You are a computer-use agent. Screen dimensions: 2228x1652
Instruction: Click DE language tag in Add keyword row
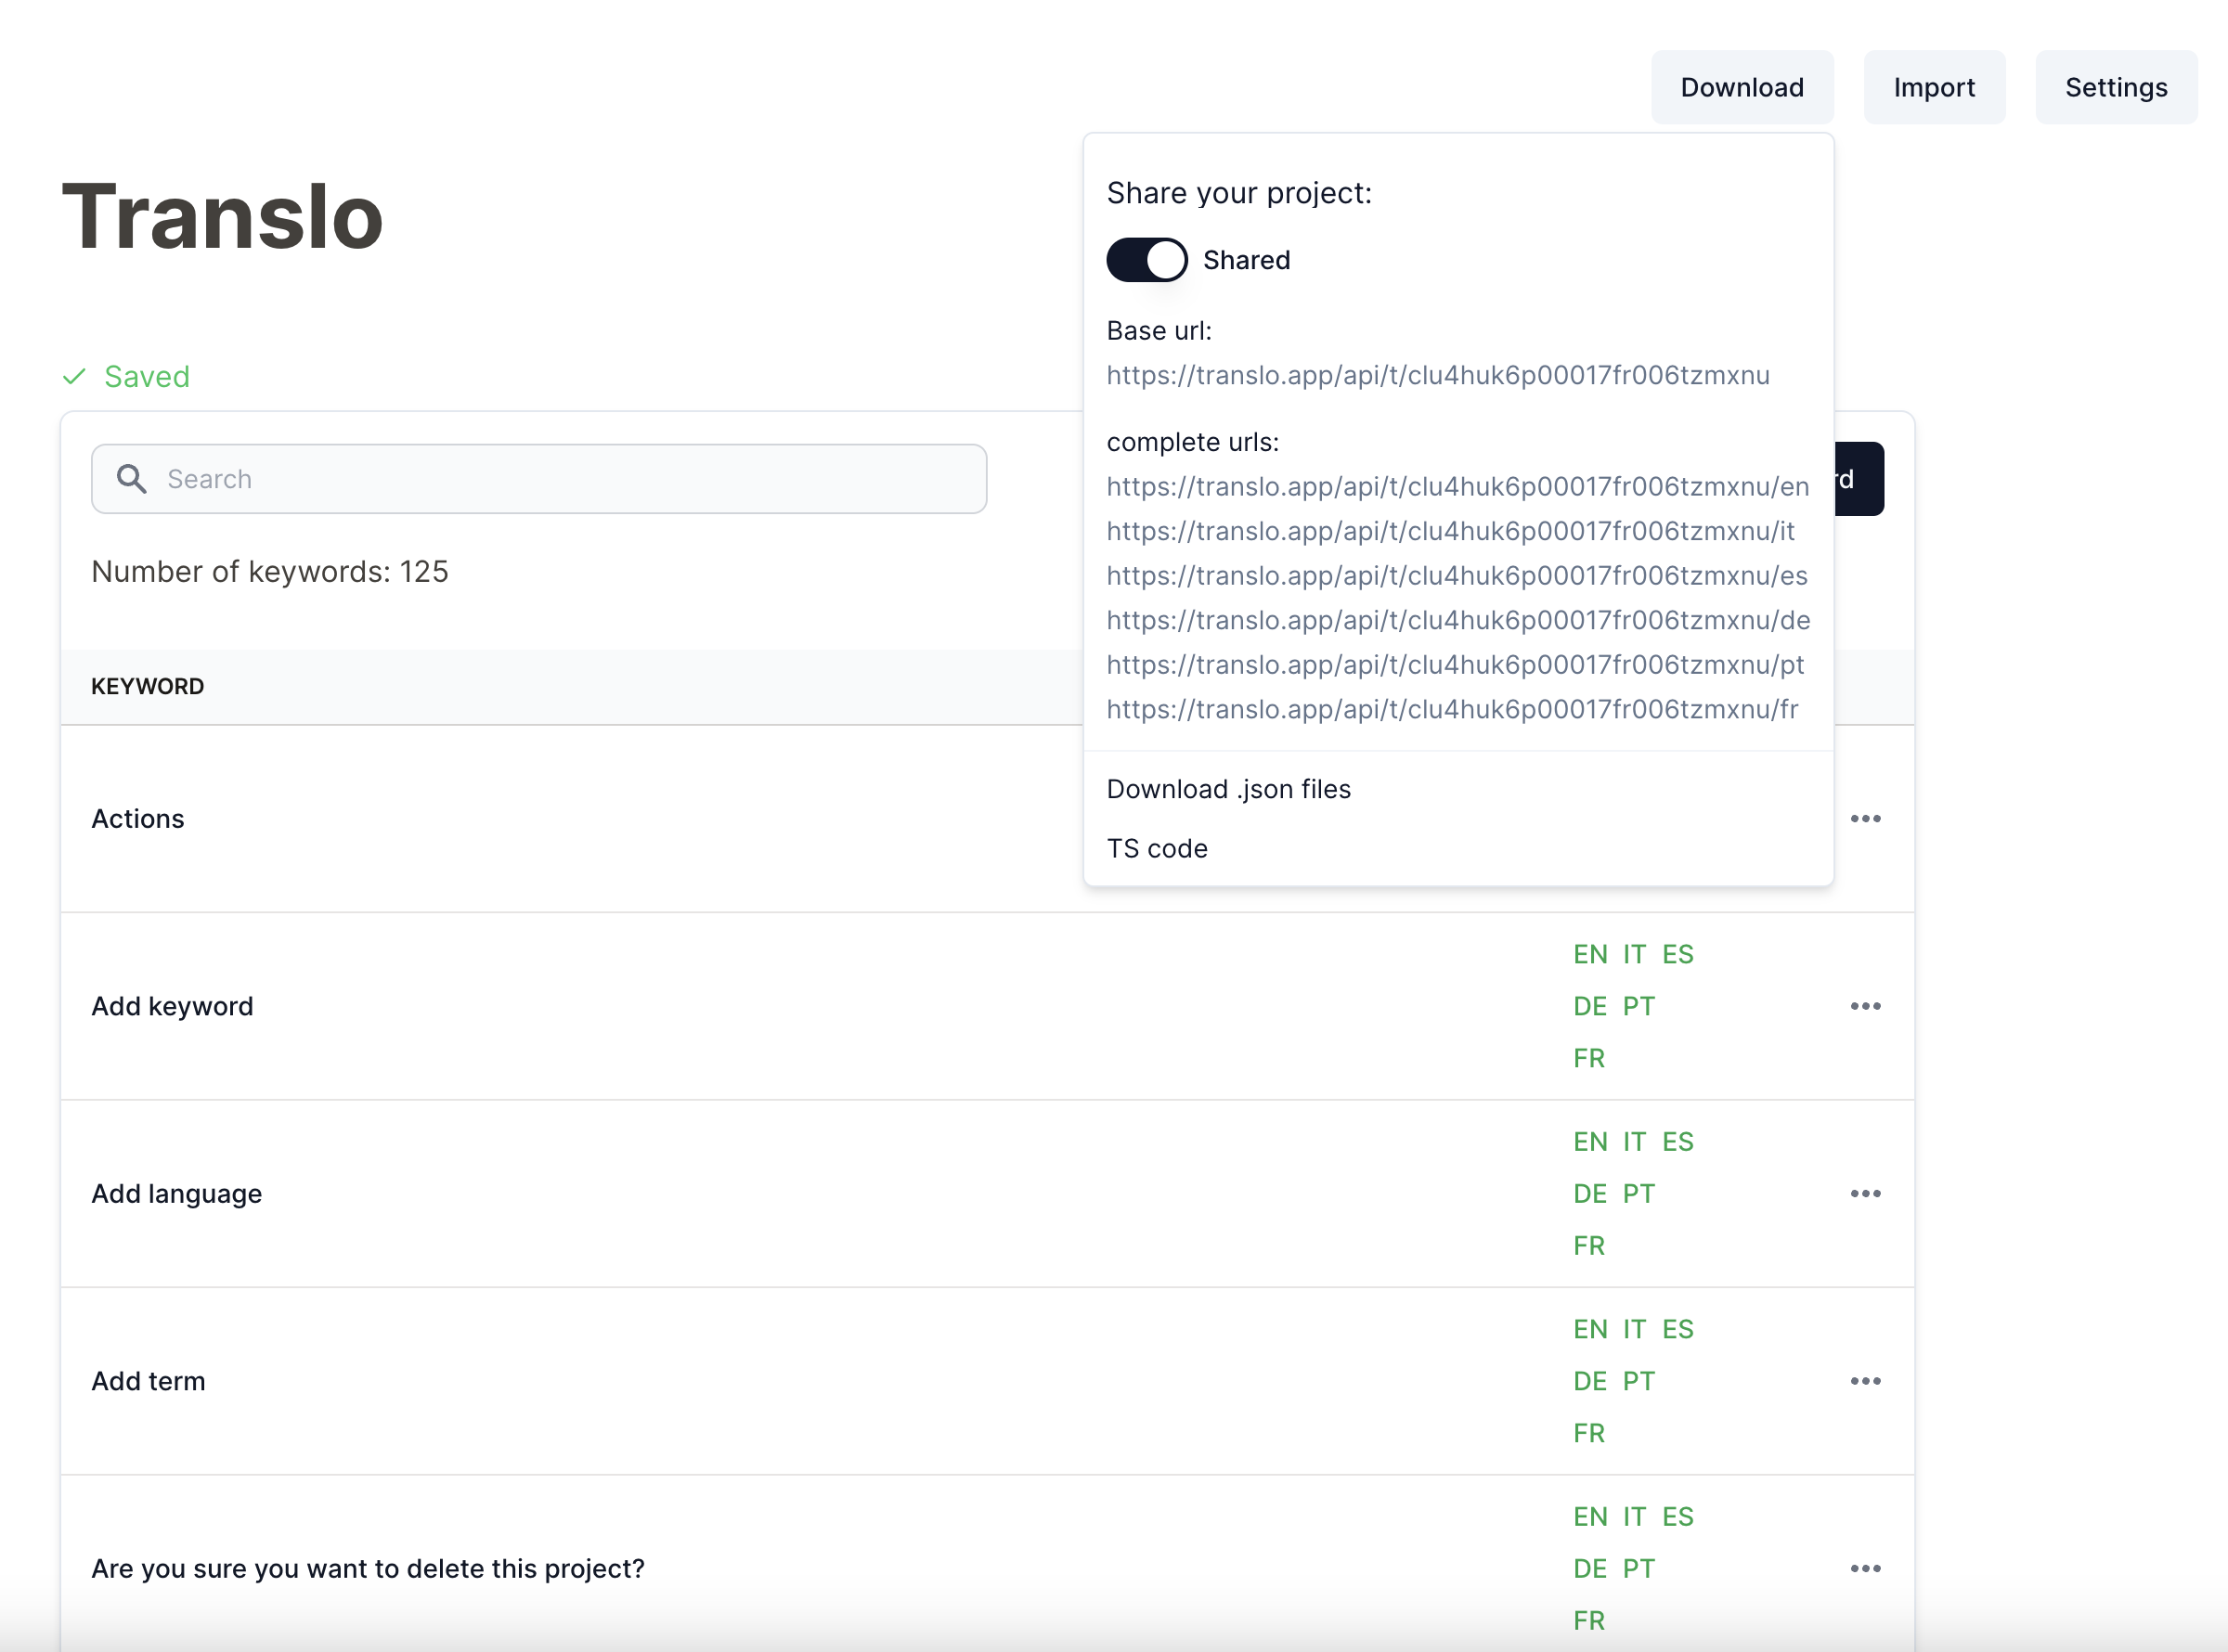(x=1590, y=1006)
